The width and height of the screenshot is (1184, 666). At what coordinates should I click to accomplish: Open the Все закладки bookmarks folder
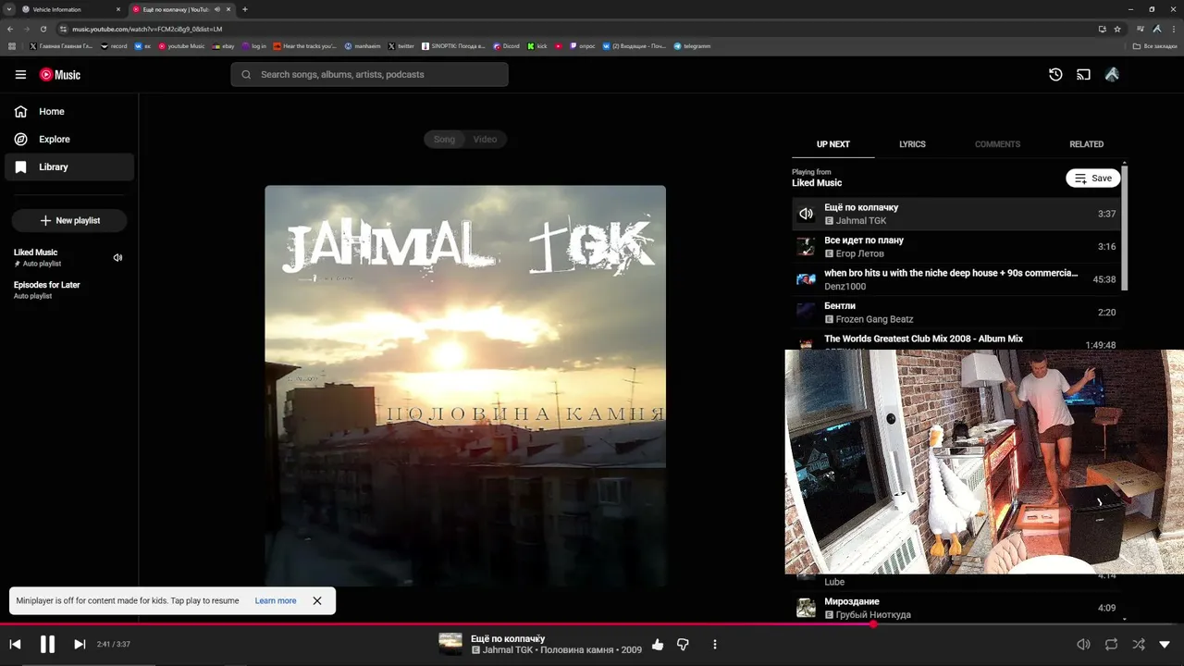pyautogui.click(x=1155, y=46)
